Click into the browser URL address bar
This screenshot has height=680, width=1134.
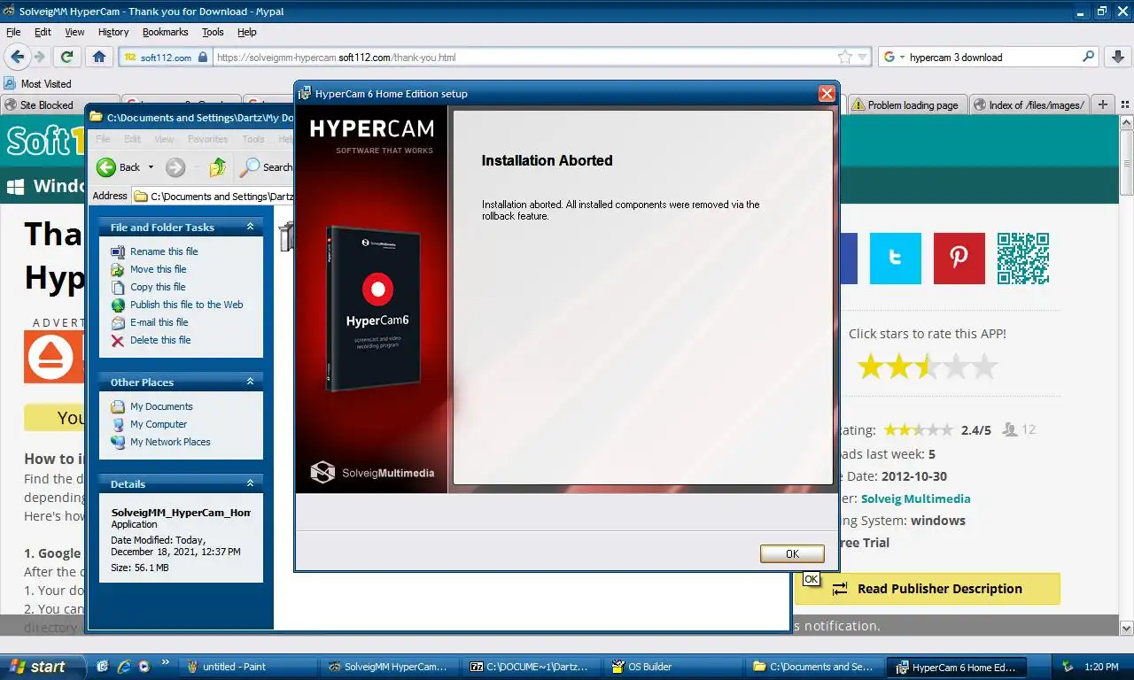click(x=523, y=57)
